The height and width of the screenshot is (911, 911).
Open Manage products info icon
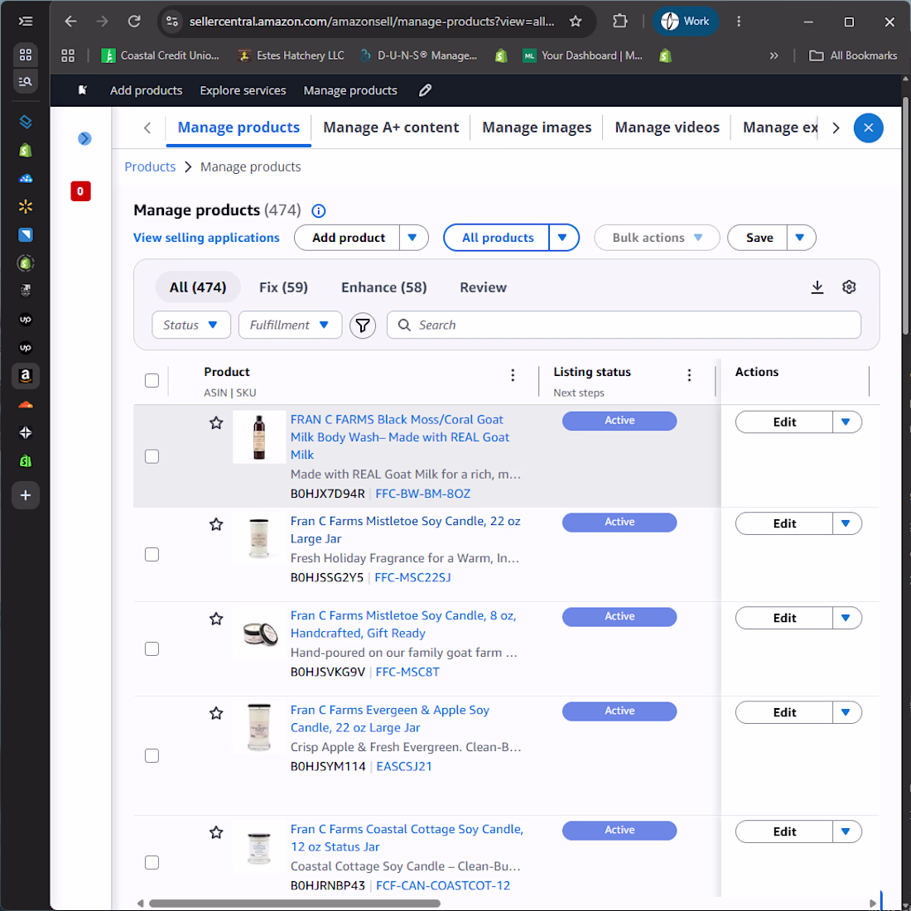(x=318, y=211)
